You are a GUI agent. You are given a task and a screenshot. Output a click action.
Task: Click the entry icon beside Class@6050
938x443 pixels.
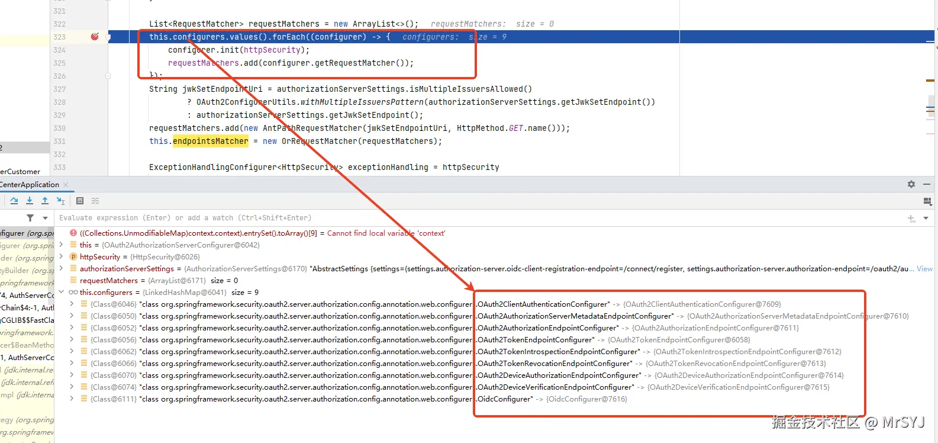coord(84,316)
